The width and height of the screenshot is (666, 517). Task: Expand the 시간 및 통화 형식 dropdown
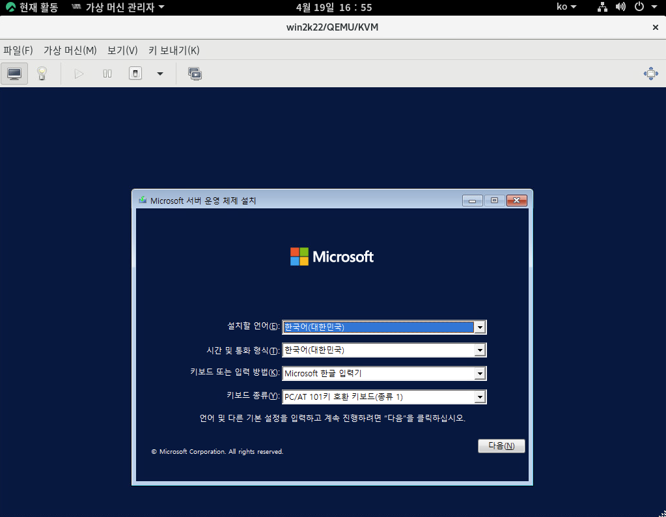click(x=480, y=350)
